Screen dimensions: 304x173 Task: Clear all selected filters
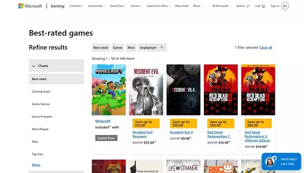[x=266, y=48]
